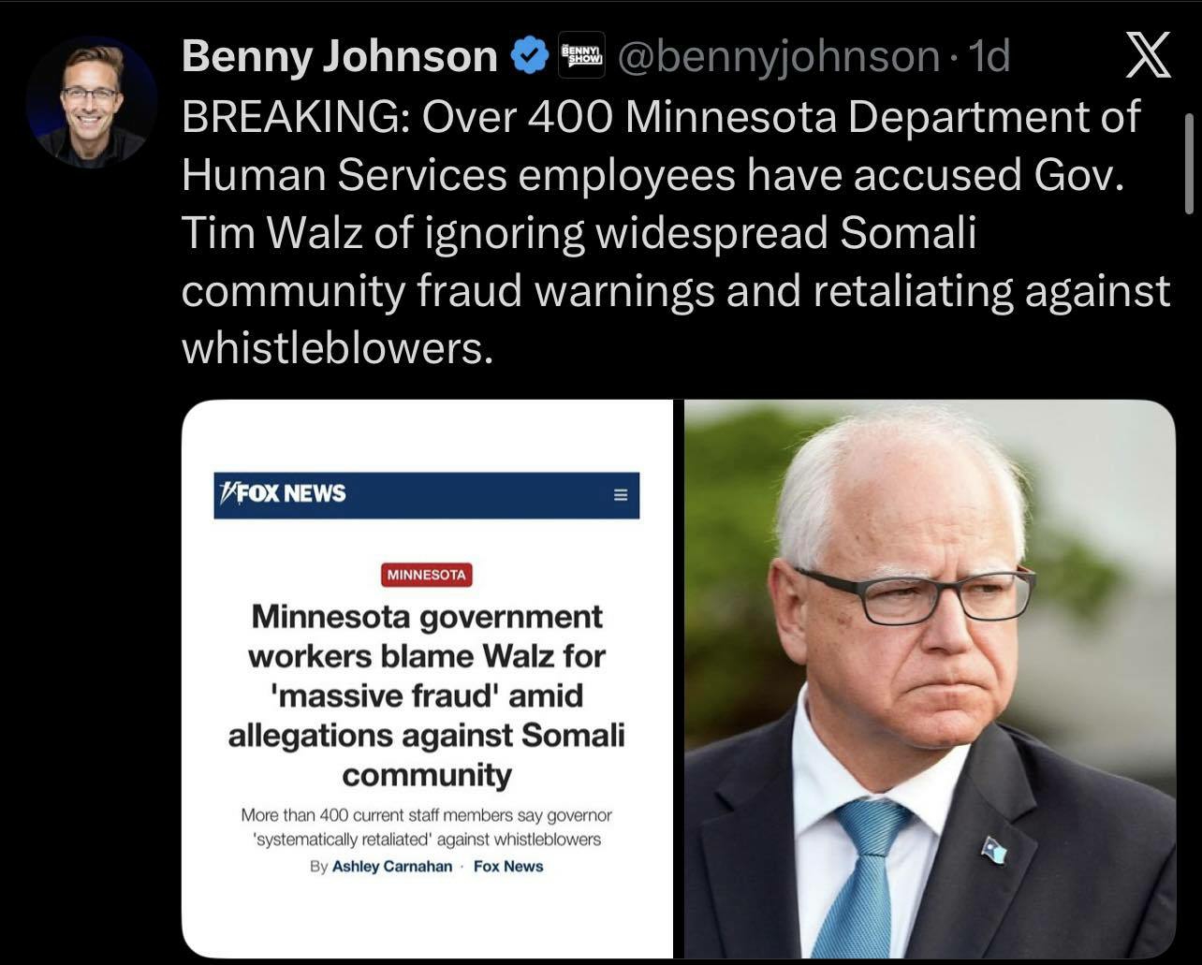1202x965 pixels.
Task: Click the Fox News logo
Action: 282,493
